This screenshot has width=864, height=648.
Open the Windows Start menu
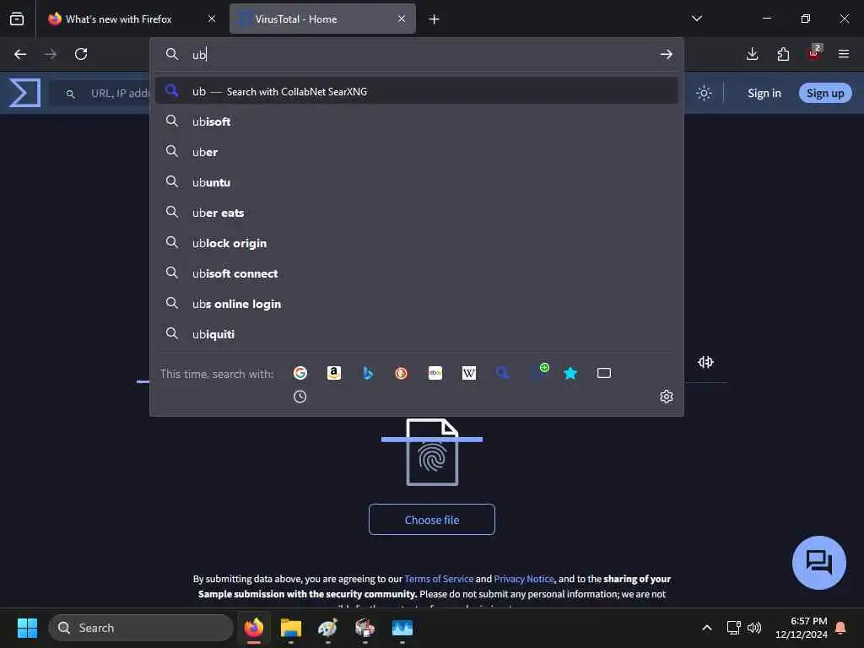27,628
